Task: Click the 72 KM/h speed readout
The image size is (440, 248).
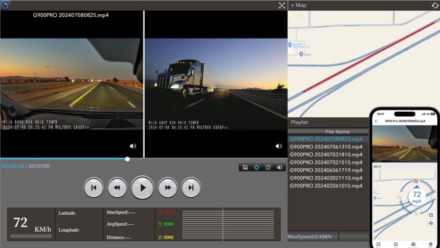Action: coord(32,224)
